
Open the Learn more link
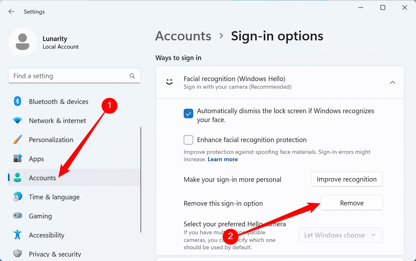tap(222, 159)
